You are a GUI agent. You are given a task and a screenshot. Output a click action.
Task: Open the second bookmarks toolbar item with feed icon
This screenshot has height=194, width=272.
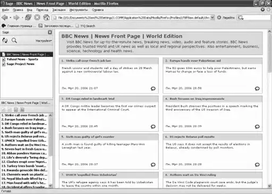click(x=56, y=26)
